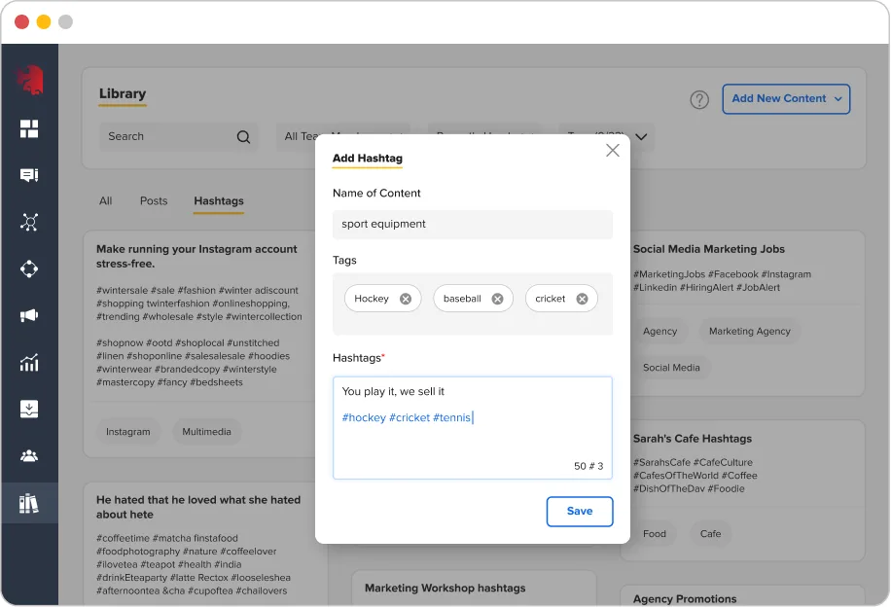This screenshot has width=891, height=608.
Task: Click into the Hashtags text area
Action: pyautogui.click(x=473, y=428)
